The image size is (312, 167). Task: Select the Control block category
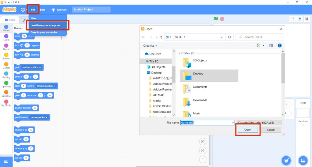coord(6,65)
